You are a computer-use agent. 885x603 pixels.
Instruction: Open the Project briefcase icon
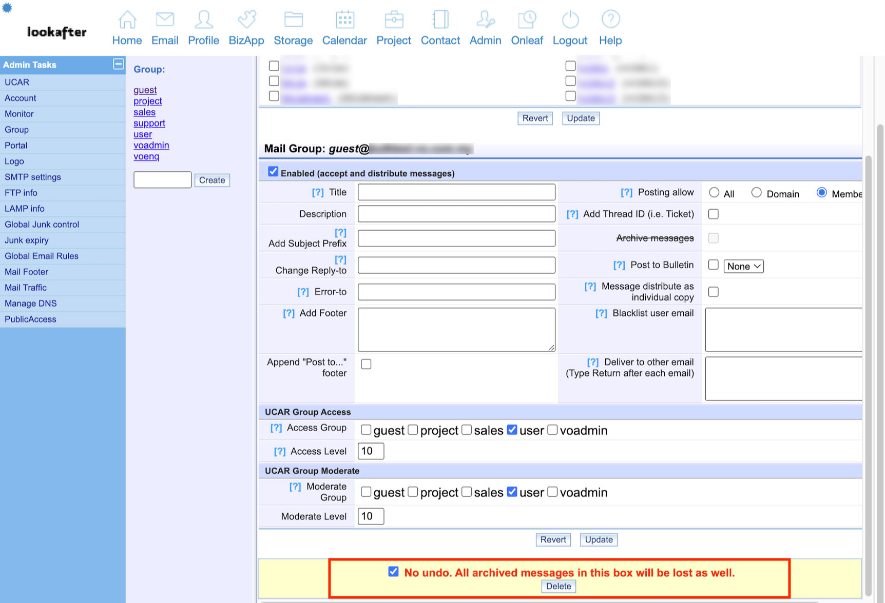pos(394,20)
